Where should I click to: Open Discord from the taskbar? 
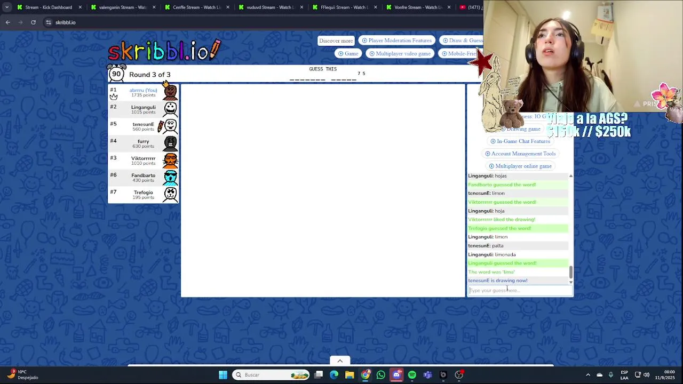(x=396, y=375)
